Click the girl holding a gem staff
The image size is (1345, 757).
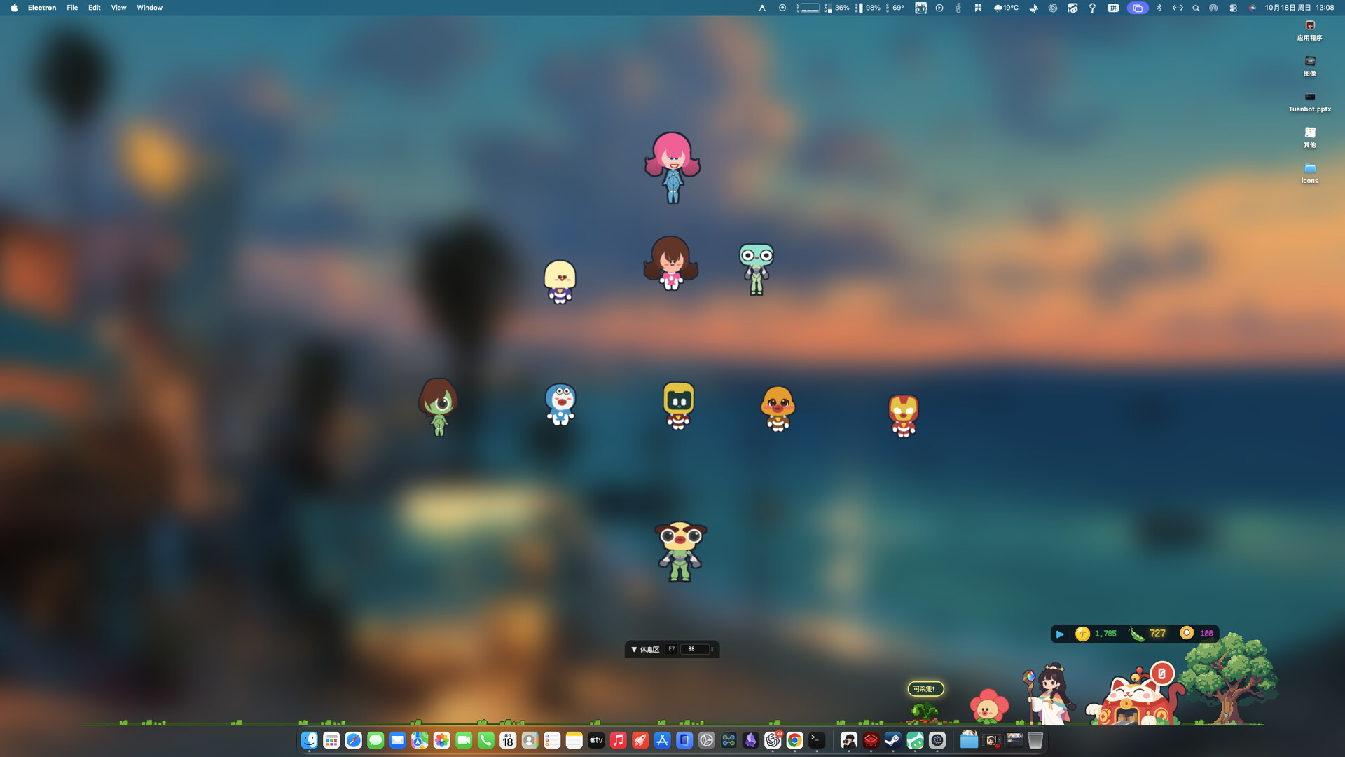click(1048, 694)
